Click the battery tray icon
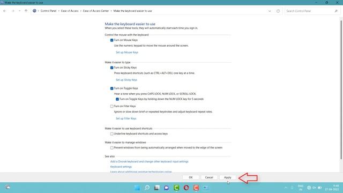Viewport: 343px width, 193px height. click(x=320, y=188)
